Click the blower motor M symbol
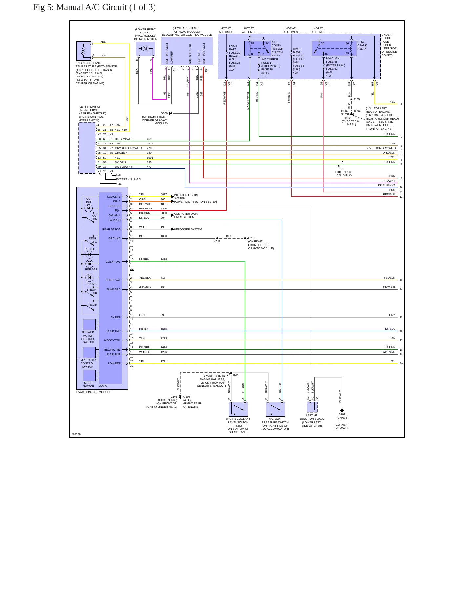This screenshot has height=614, width=474. (x=145, y=49)
